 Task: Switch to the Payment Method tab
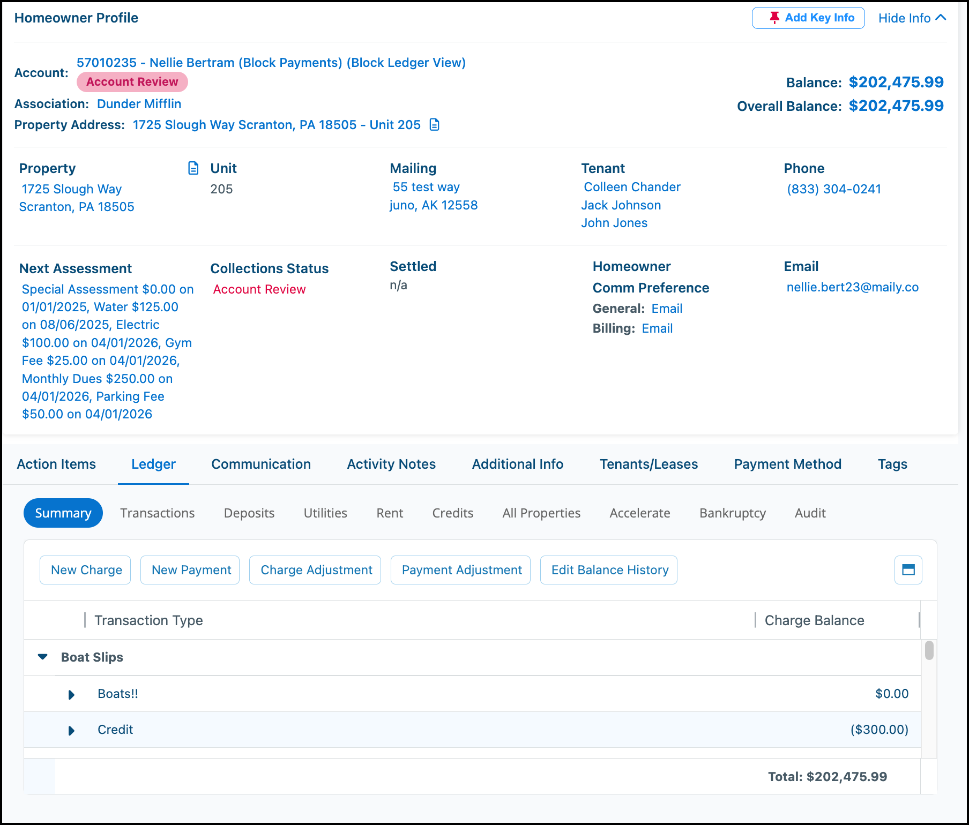(x=787, y=464)
